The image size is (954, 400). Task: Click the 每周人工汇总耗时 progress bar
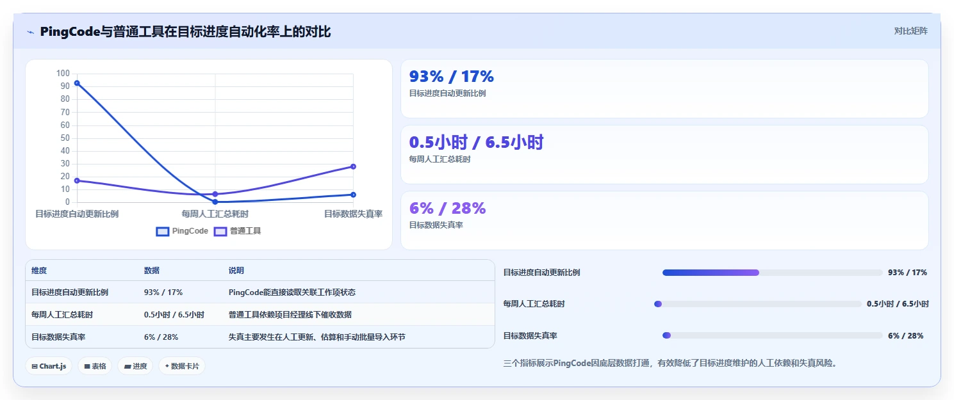[x=757, y=304]
